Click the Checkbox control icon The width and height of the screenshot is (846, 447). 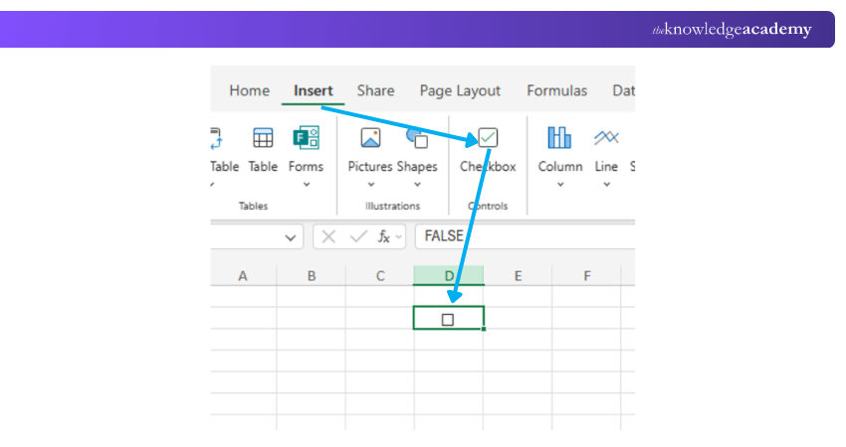coord(488,138)
